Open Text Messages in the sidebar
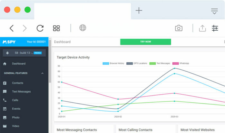Viewport: 225px width, 133px height. [22, 91]
